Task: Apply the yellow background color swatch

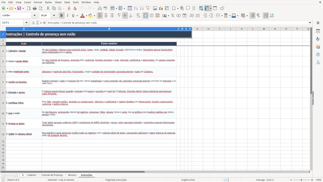Action: [x=90, y=16]
